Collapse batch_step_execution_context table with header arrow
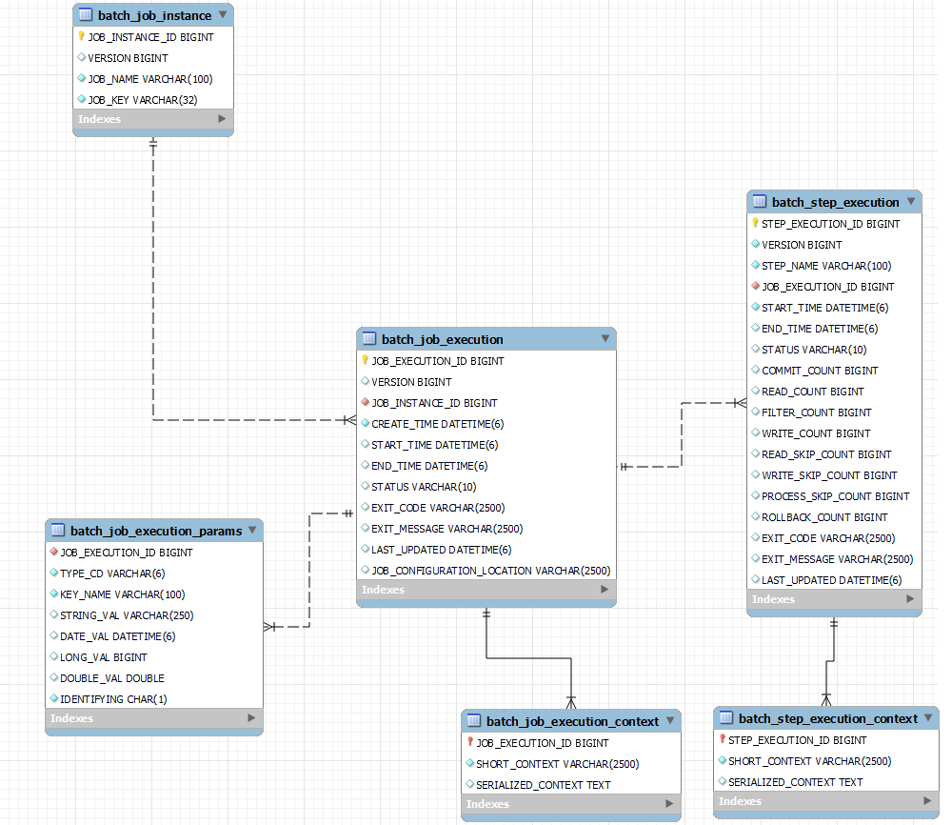 click(x=928, y=717)
